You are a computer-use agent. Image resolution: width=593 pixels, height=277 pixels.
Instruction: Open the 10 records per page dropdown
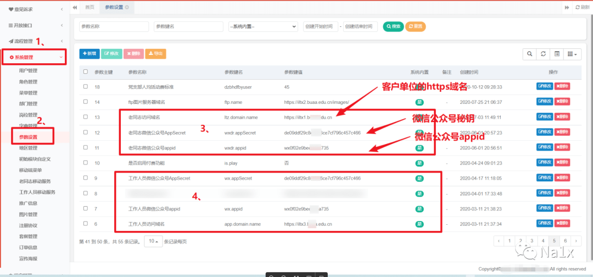pyautogui.click(x=153, y=241)
